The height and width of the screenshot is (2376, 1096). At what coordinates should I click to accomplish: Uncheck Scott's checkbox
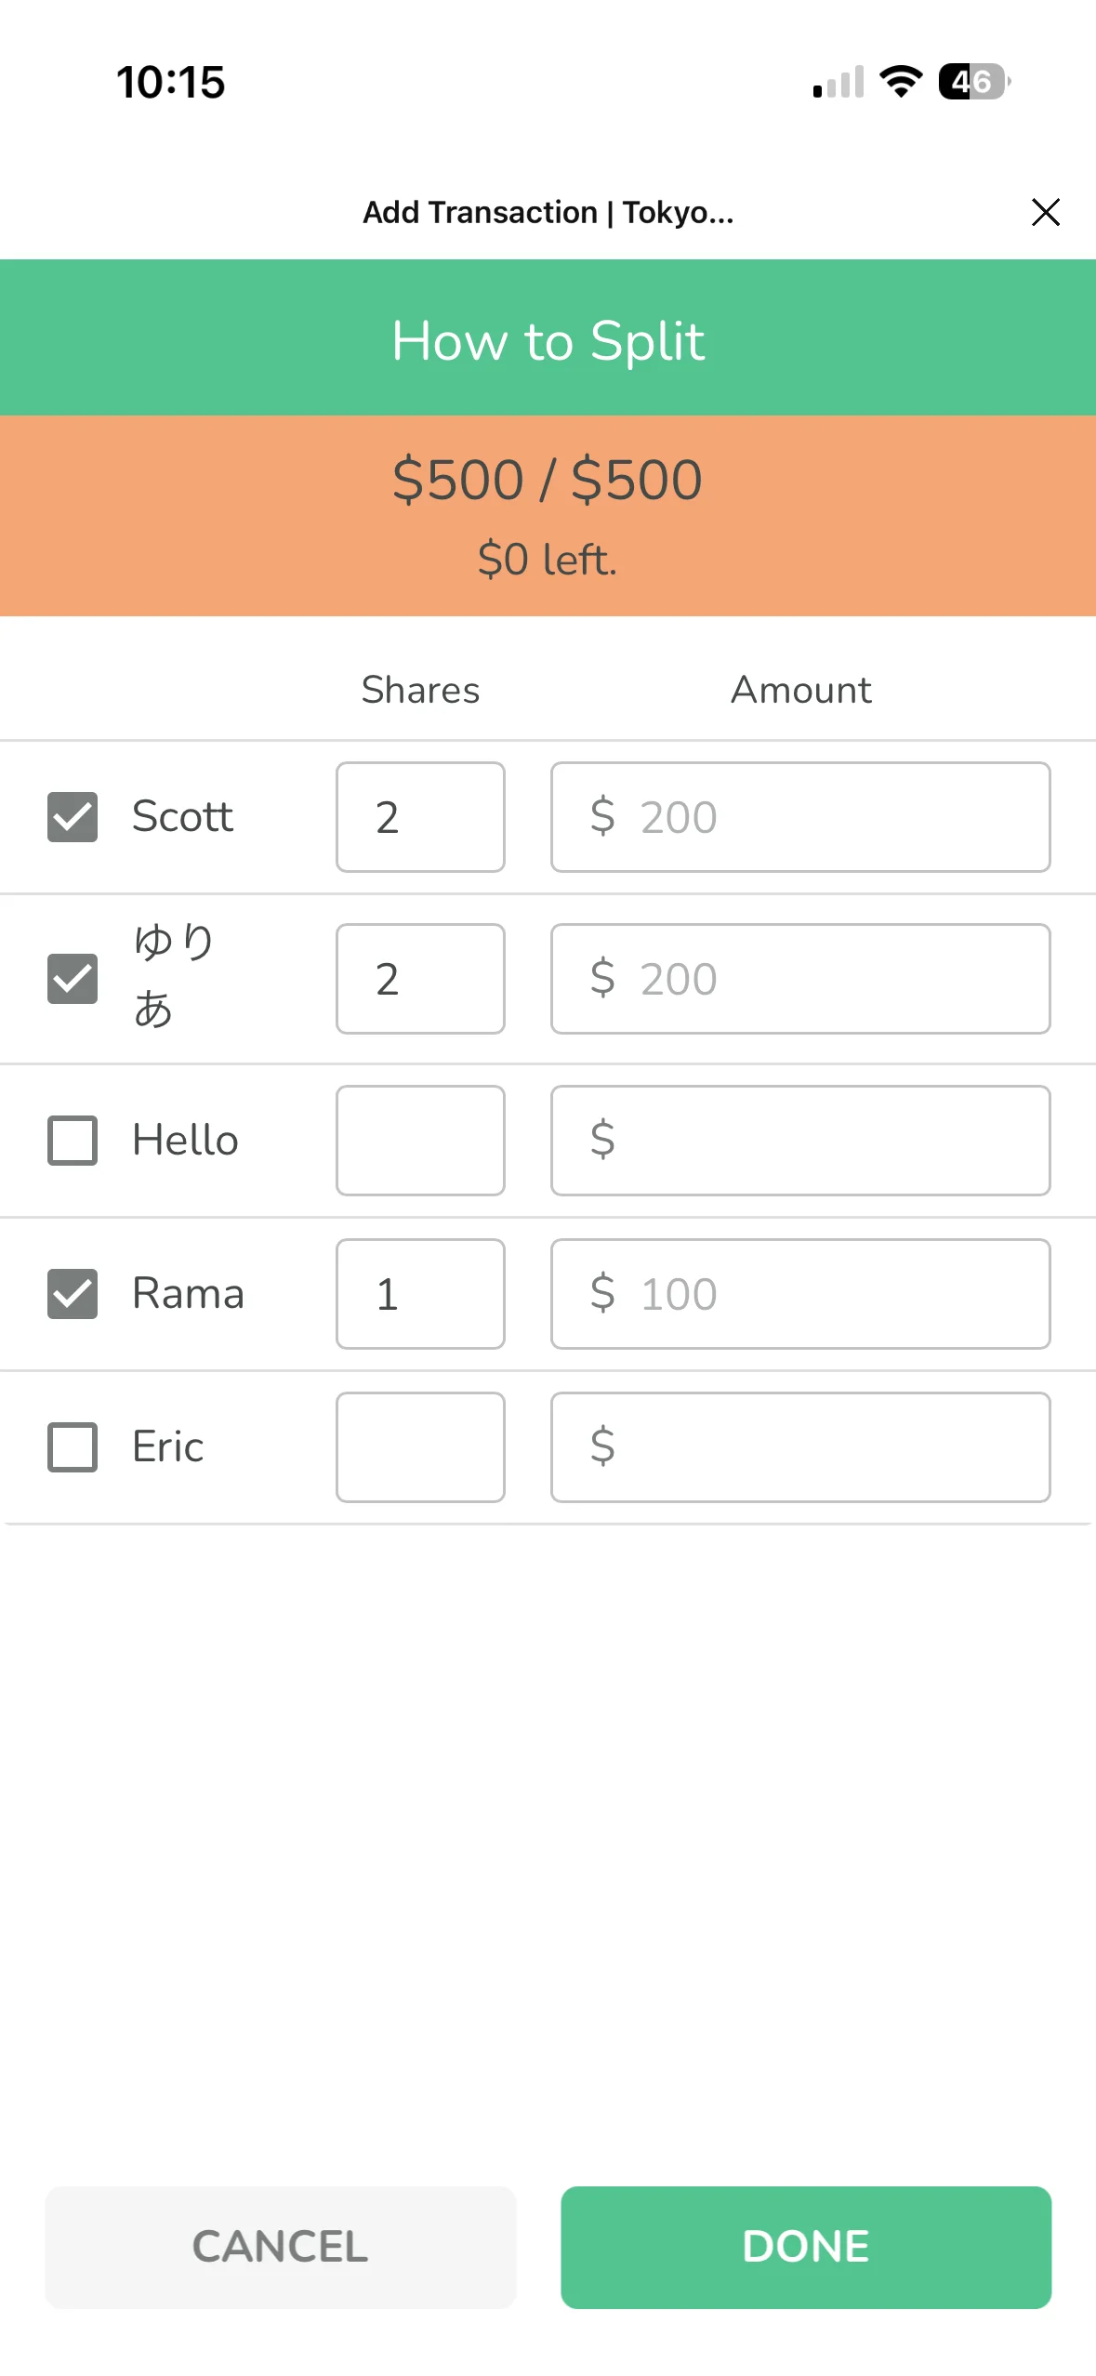(73, 817)
